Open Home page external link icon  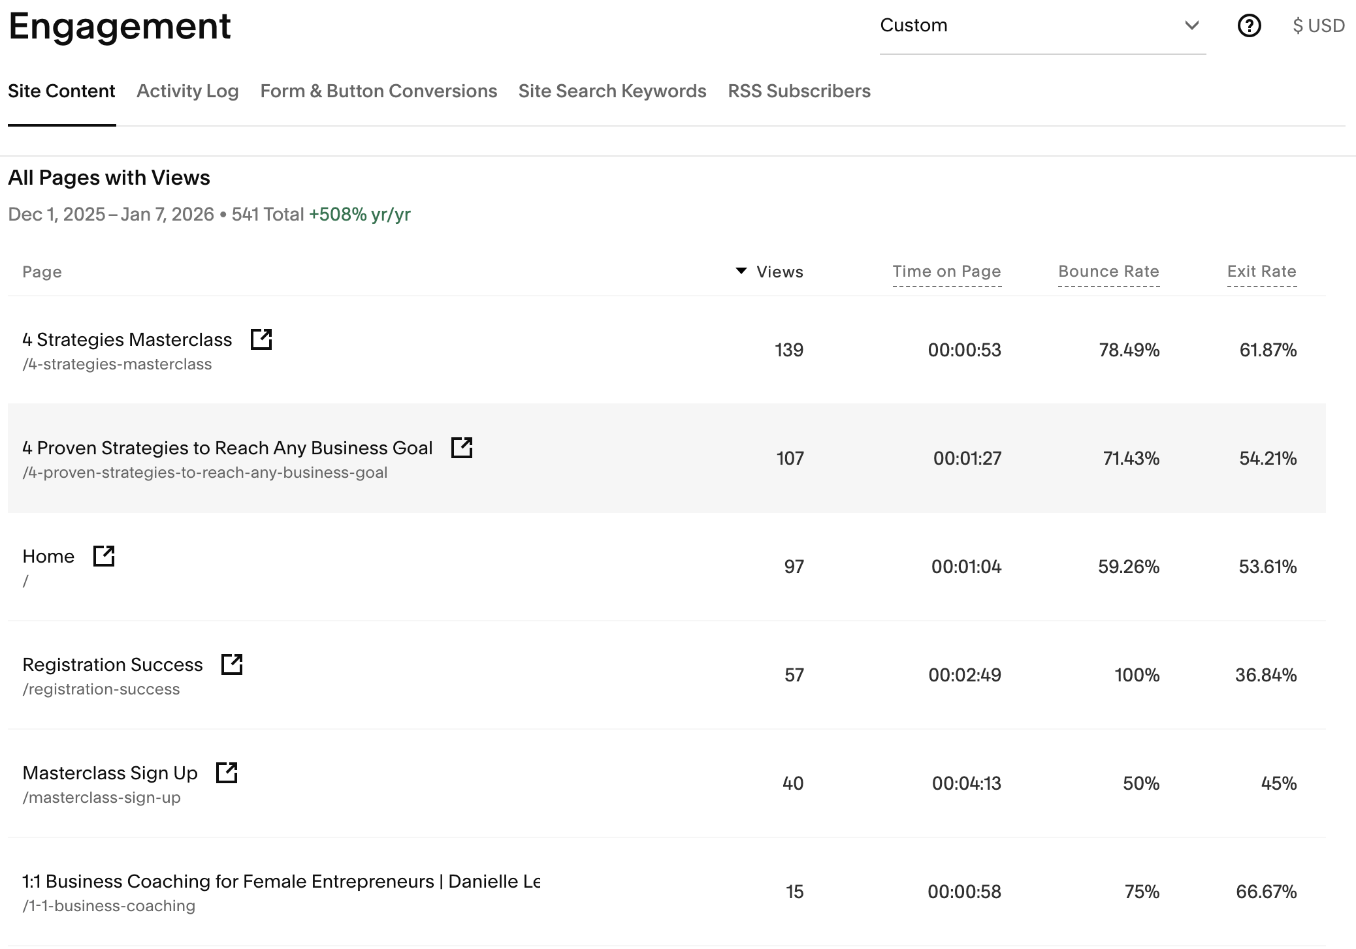[104, 556]
